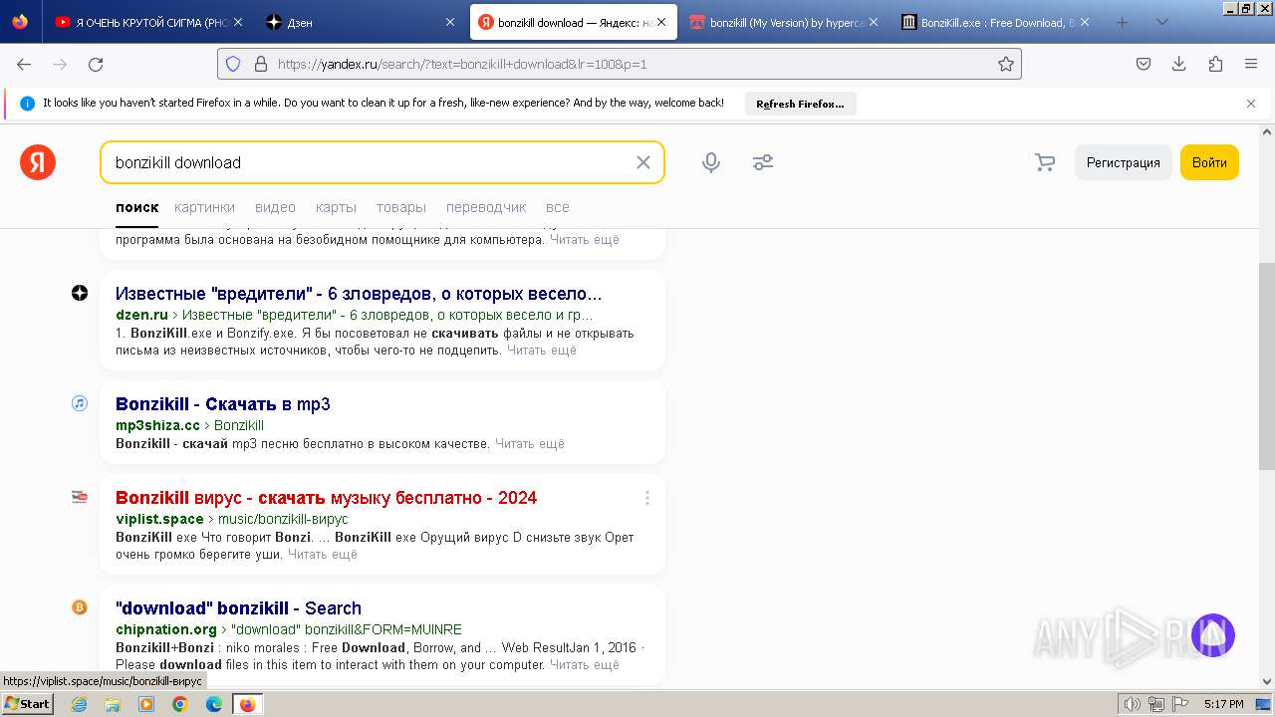The width and height of the screenshot is (1275, 717).
Task: Open the Firefox downloads icon
Action: click(1179, 64)
